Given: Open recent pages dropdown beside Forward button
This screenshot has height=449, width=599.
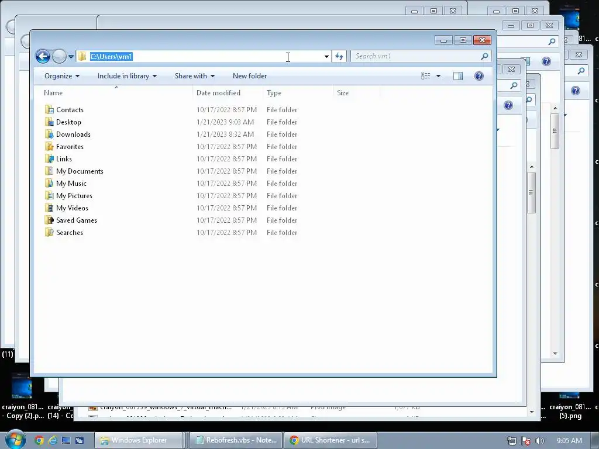Looking at the screenshot, I should click(71, 57).
